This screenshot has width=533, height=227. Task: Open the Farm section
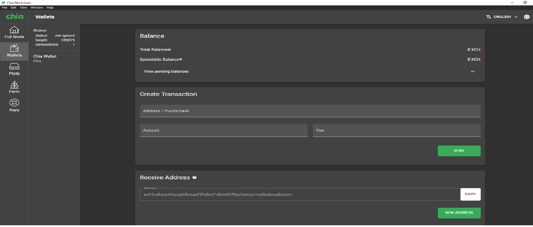(14, 87)
